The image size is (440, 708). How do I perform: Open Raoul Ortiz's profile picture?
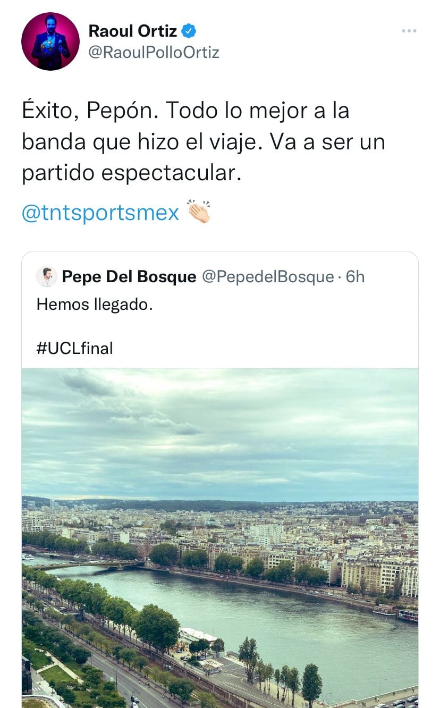pos(50,41)
